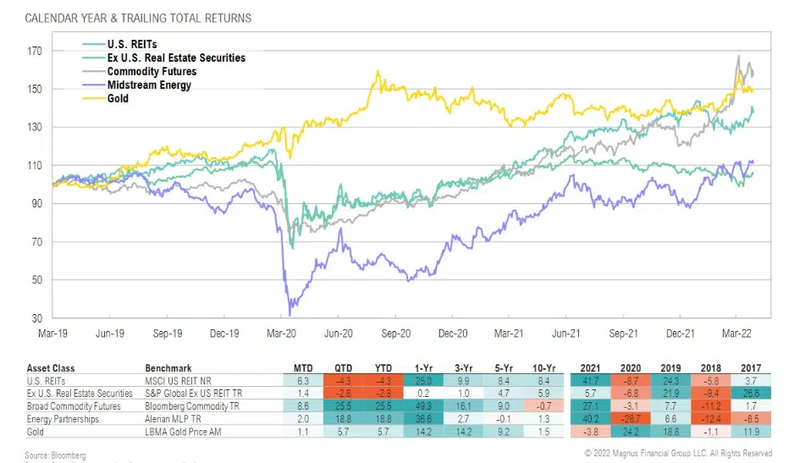Click the 2021 column header
The width and height of the screenshot is (794, 463).
coord(591,368)
